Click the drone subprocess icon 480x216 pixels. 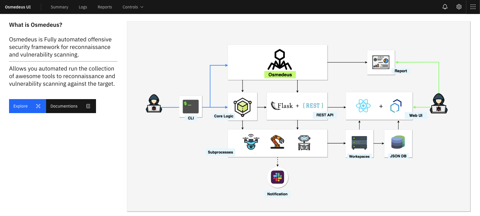pyautogui.click(x=251, y=142)
